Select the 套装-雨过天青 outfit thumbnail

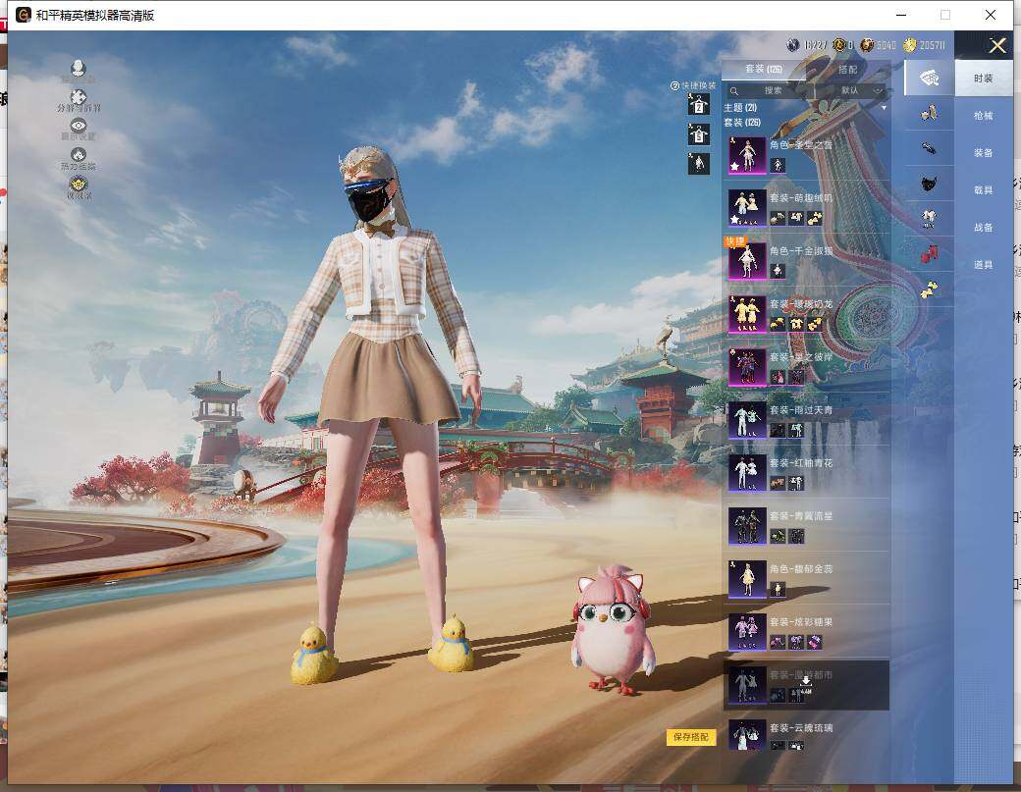click(x=747, y=420)
